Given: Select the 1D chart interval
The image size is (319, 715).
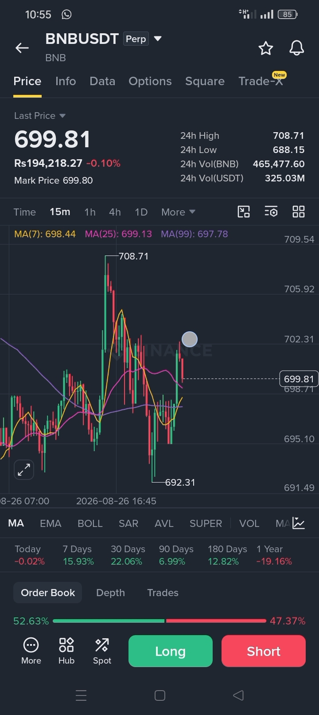Looking at the screenshot, I should (141, 212).
